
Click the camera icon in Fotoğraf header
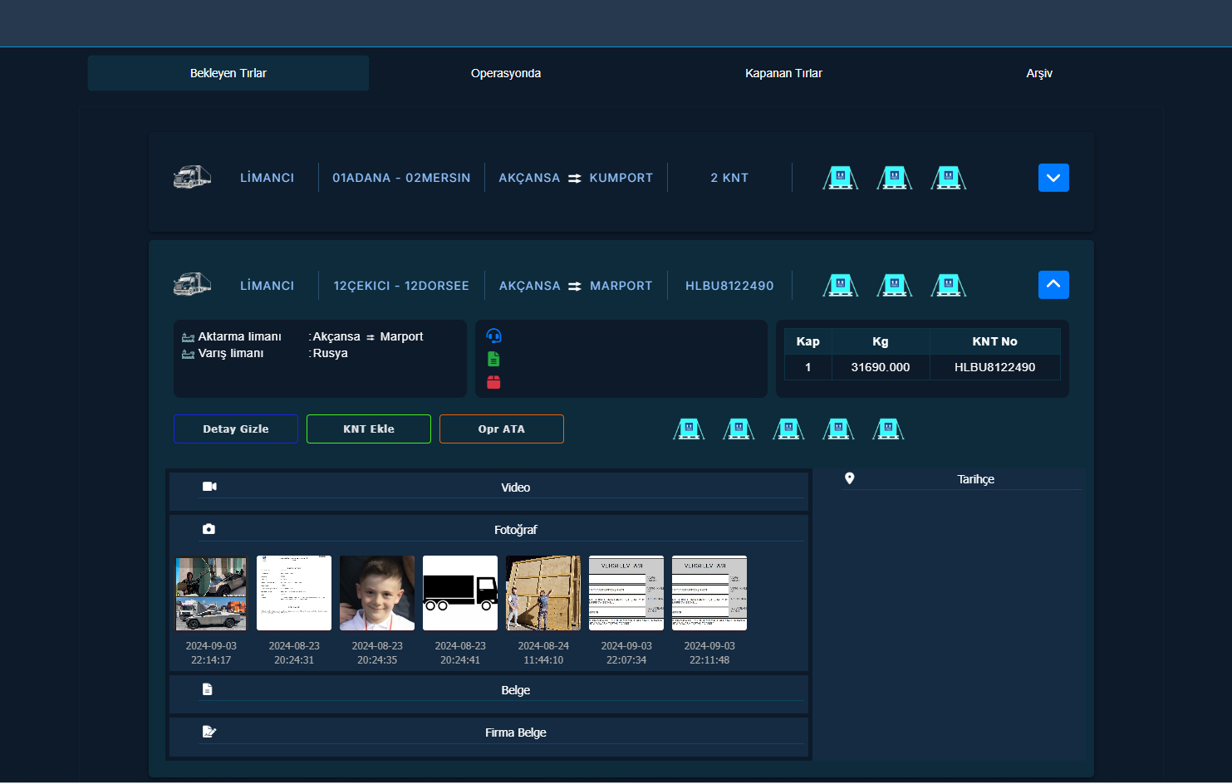pyautogui.click(x=209, y=529)
